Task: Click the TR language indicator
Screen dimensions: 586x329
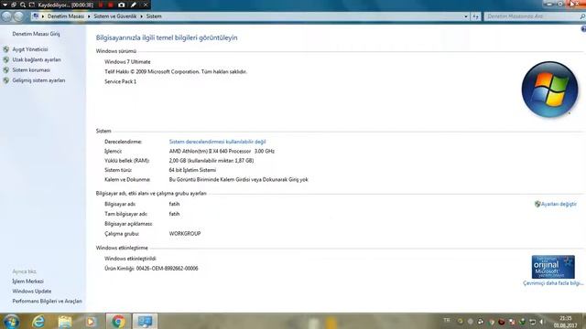Action: (x=447, y=320)
